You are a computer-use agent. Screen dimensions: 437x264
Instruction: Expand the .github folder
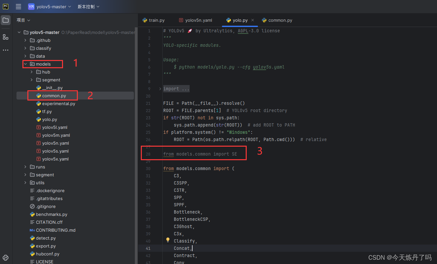(x=25, y=40)
